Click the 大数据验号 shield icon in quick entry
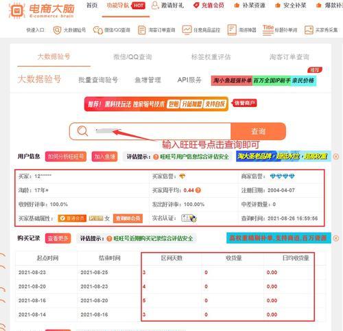This screenshot has width=343, height=331. point(57,30)
